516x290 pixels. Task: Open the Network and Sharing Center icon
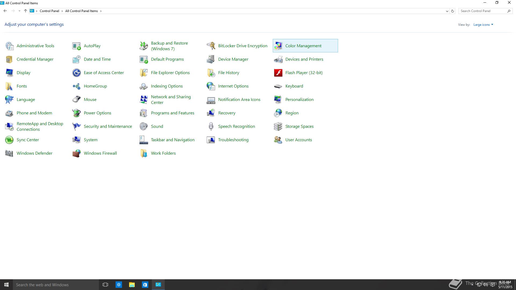(144, 100)
